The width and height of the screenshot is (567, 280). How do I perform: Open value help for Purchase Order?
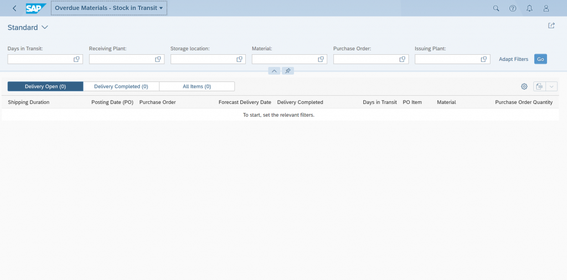pyautogui.click(x=402, y=59)
